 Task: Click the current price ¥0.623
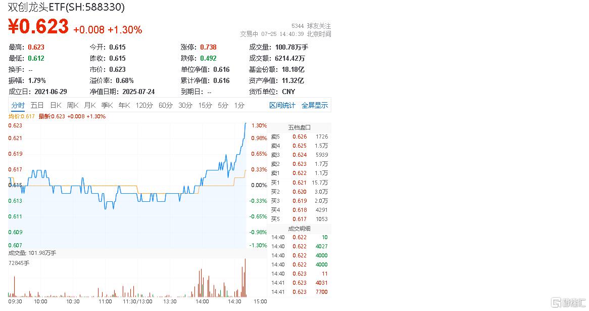click(x=38, y=27)
